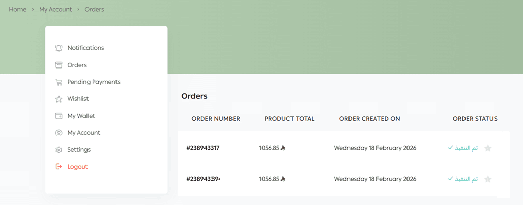Click the My Account user icon

point(59,133)
